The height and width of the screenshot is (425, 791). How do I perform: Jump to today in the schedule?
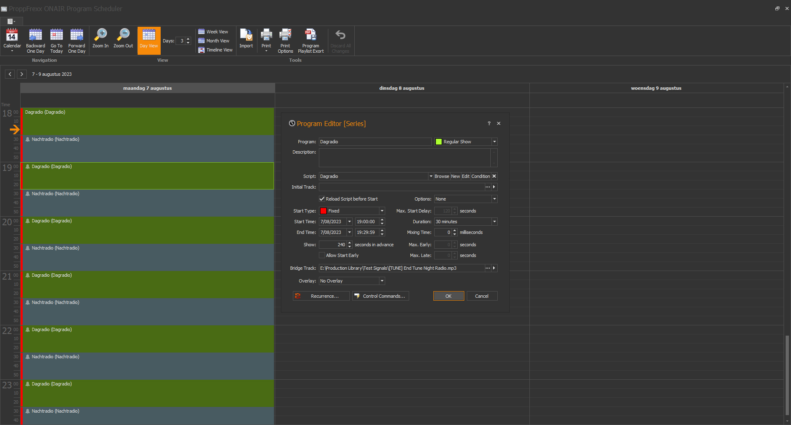coord(56,40)
